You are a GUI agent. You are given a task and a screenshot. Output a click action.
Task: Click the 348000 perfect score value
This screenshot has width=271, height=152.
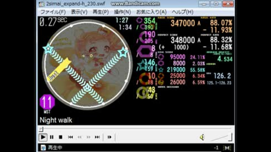click(183, 40)
